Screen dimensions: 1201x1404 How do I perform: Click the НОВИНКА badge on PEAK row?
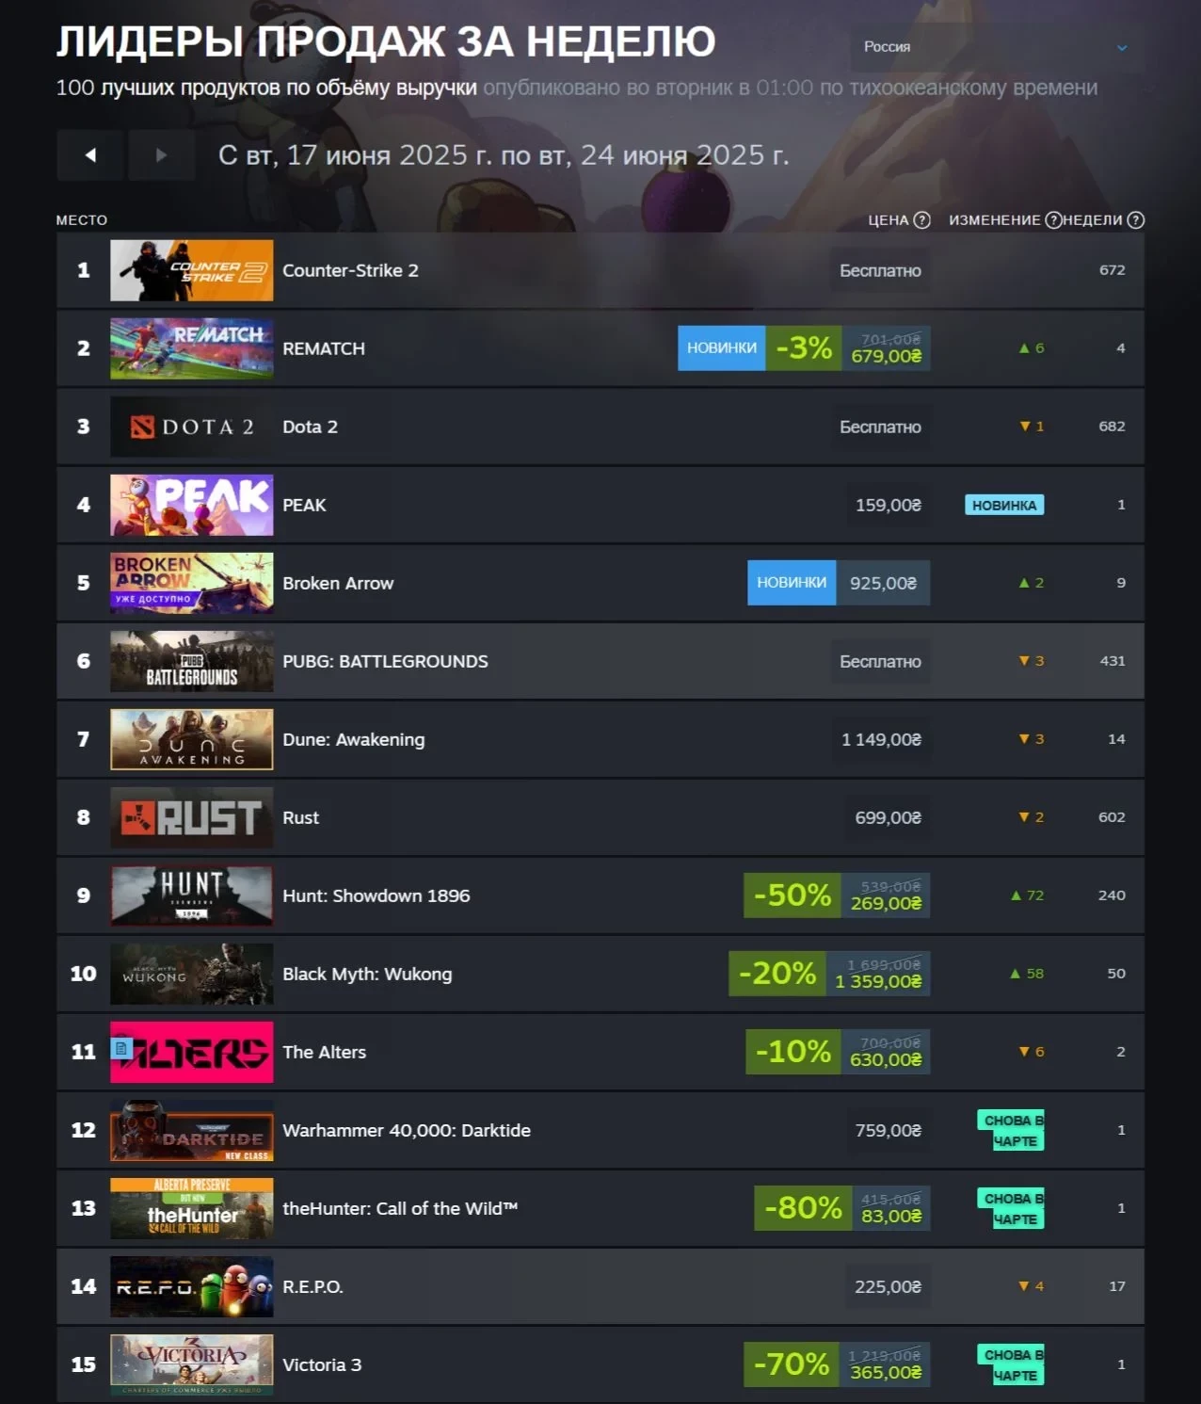[x=1004, y=506]
